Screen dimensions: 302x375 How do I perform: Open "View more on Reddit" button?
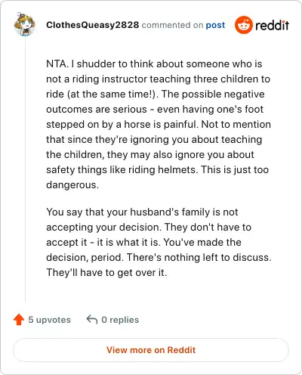point(151,350)
